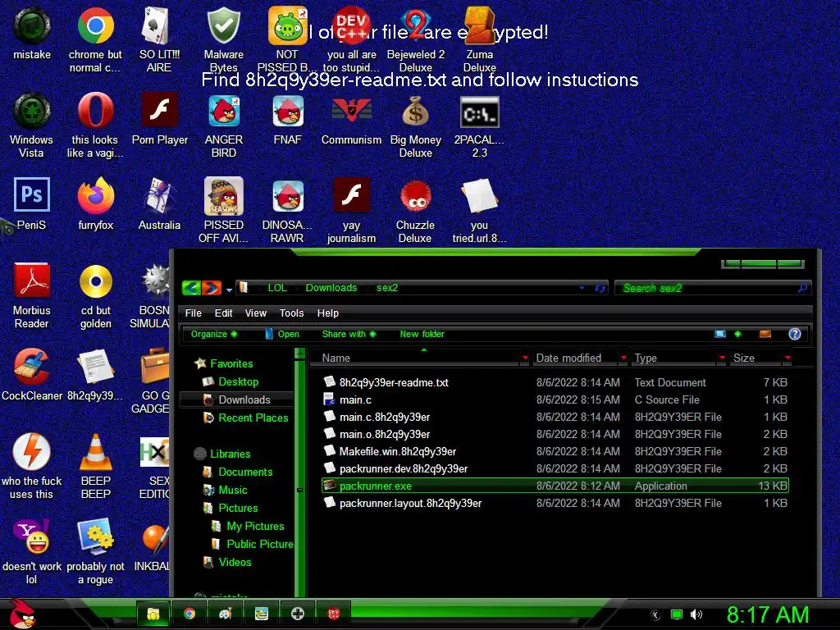Image resolution: width=840 pixels, height=630 pixels.
Task: Select Desktop in Favorites
Action: [231, 381]
